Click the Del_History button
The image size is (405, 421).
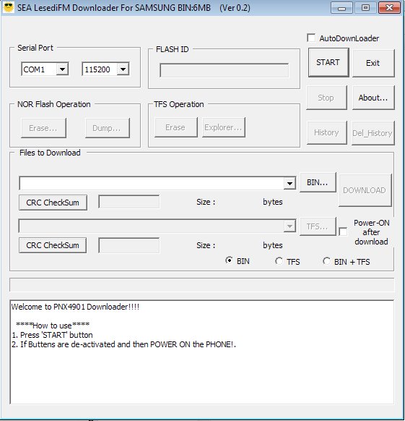point(373,133)
